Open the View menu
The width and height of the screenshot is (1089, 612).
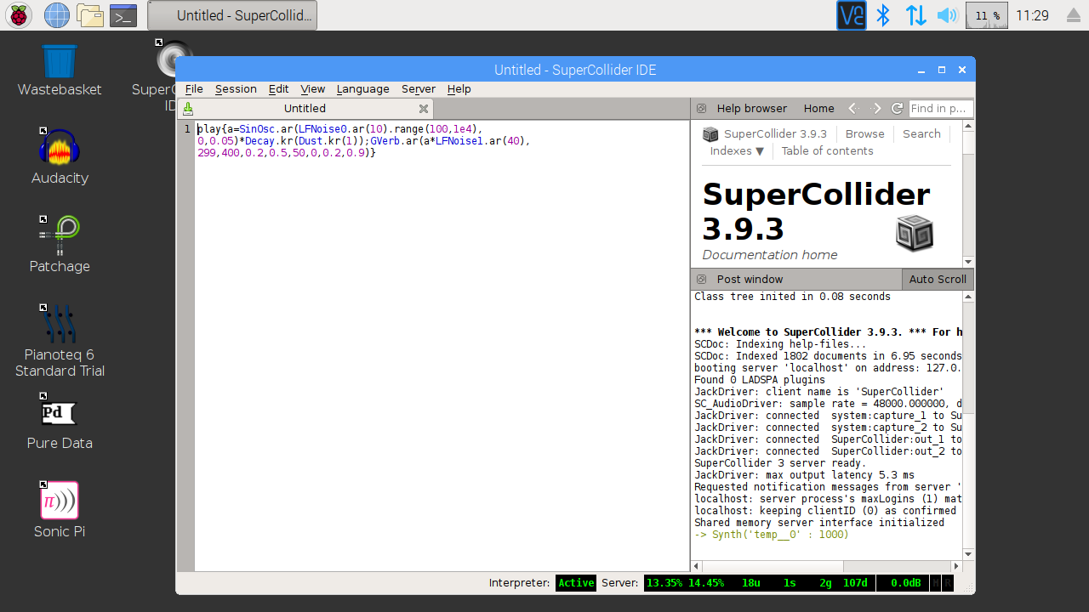[312, 89]
